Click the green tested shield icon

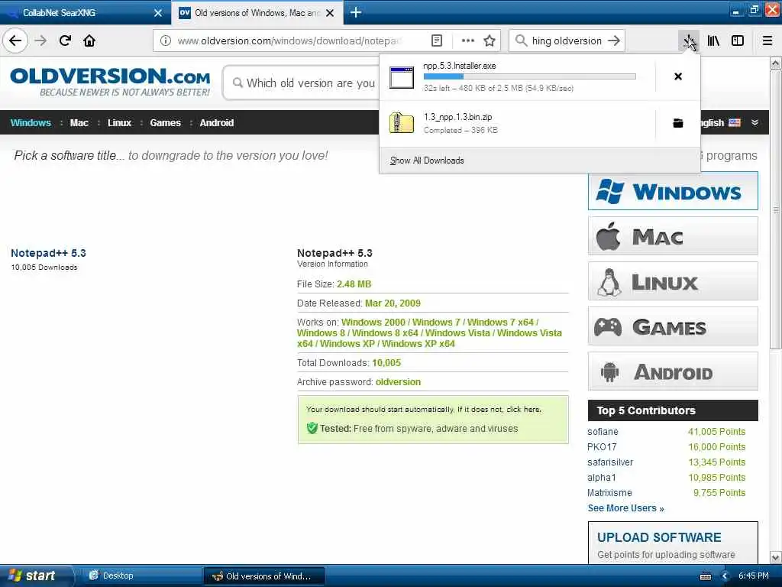point(312,428)
